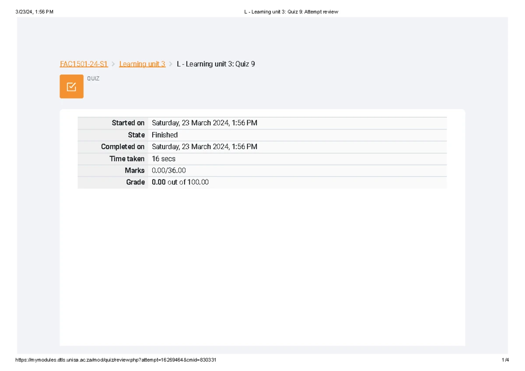Click the 'Completed on' row label
525x371 pixels.
(123, 147)
